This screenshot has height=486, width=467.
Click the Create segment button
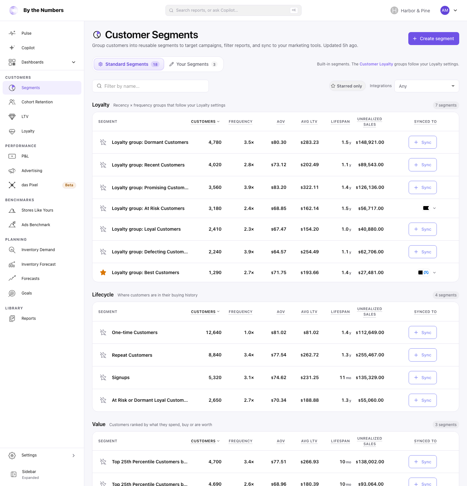434,39
